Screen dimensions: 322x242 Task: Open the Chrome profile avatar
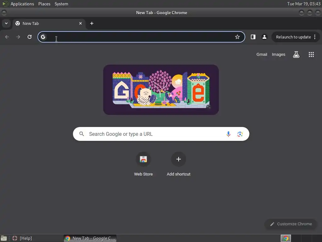tap(264, 37)
